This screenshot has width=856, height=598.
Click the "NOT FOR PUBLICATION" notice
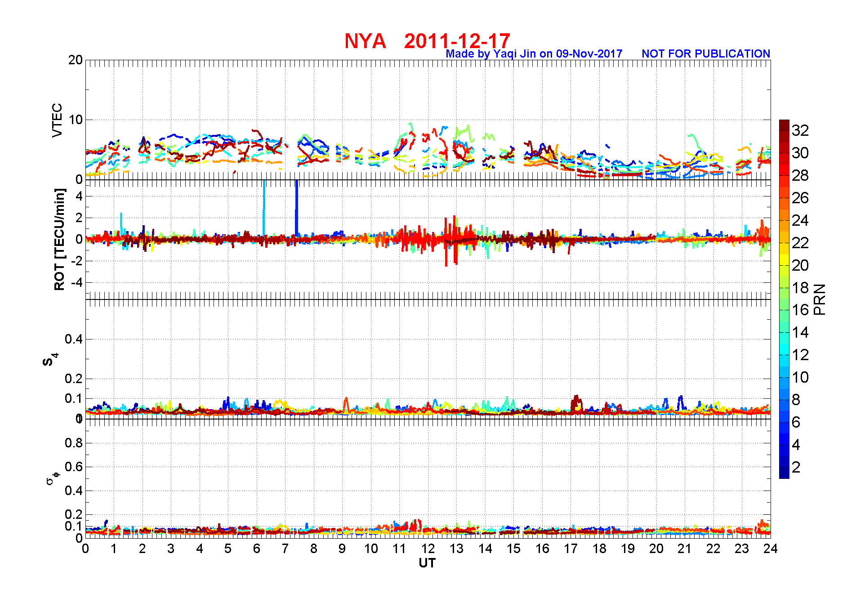tap(706, 54)
